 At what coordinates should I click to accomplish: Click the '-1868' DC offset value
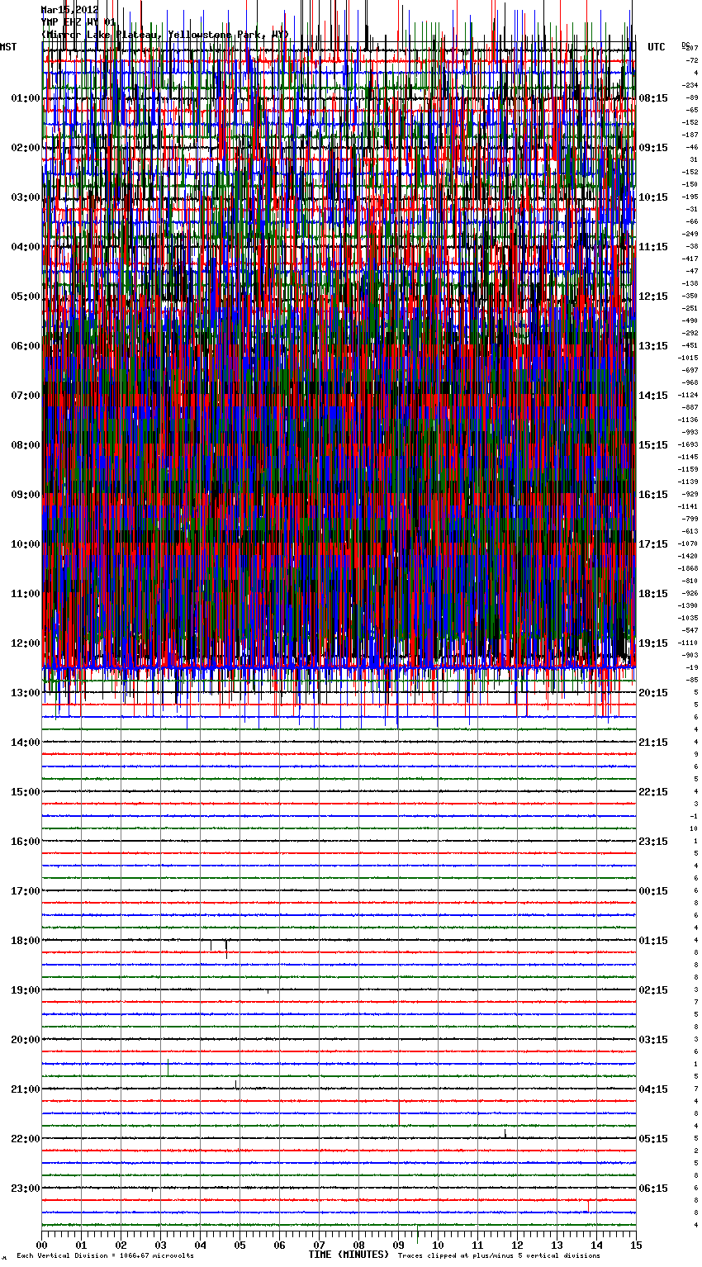[x=688, y=569]
